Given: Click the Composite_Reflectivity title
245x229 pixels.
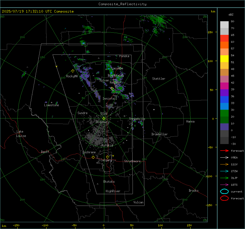Looking at the screenshot, I should 122,4.
